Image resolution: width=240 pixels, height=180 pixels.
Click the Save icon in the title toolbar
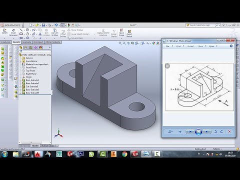43,25
